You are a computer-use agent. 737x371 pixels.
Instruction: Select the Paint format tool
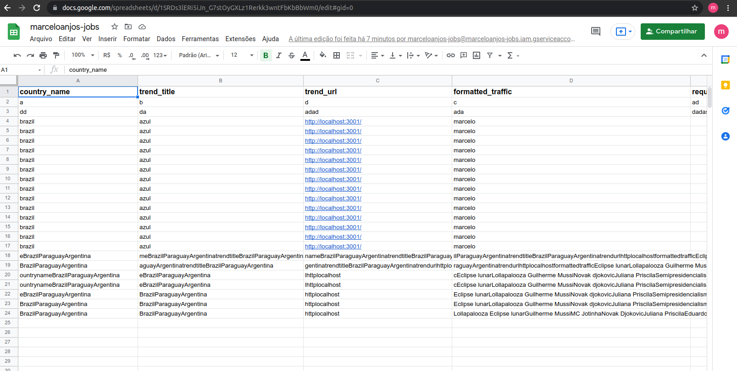point(56,55)
